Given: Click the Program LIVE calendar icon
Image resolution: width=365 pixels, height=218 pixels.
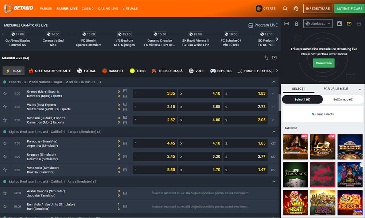Looking at the screenshot, I should click(x=251, y=25).
